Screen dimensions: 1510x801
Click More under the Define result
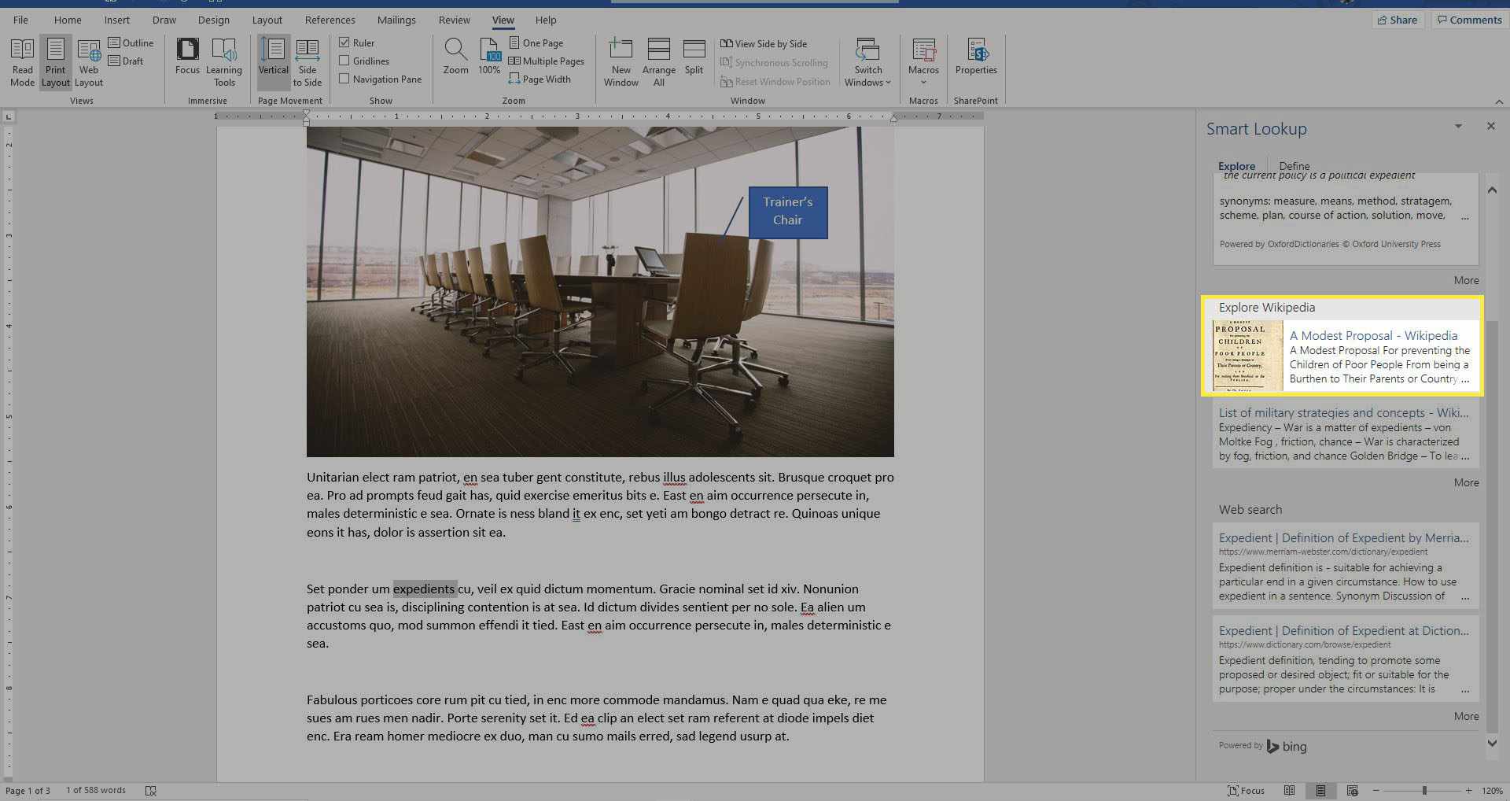coord(1466,280)
